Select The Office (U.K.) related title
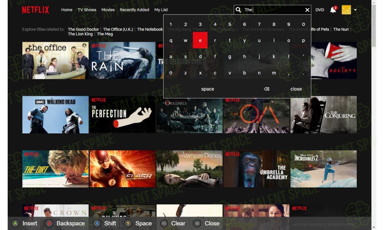Image resolution: width=384 pixels, height=230 pixels. [x=118, y=30]
